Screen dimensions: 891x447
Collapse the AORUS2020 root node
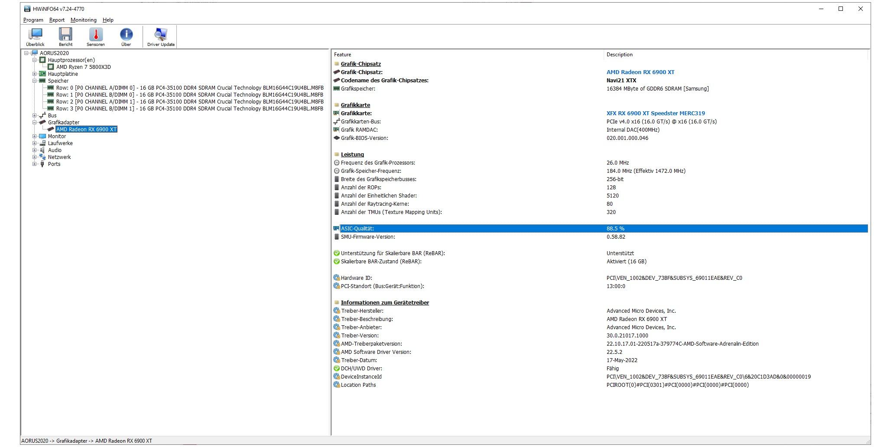(x=26, y=53)
